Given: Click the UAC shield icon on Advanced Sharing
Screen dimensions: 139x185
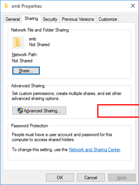Looking at the screenshot, I should (20, 111).
